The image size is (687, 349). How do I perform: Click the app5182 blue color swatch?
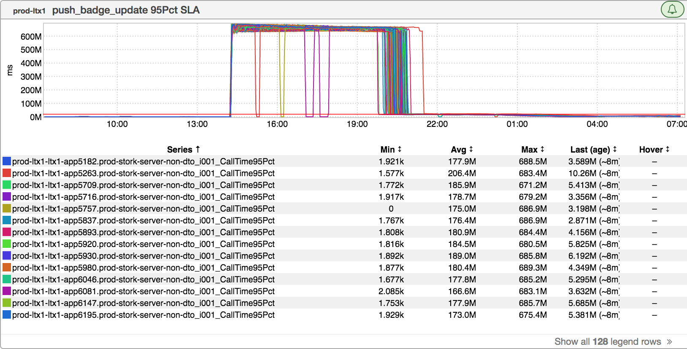(x=7, y=161)
